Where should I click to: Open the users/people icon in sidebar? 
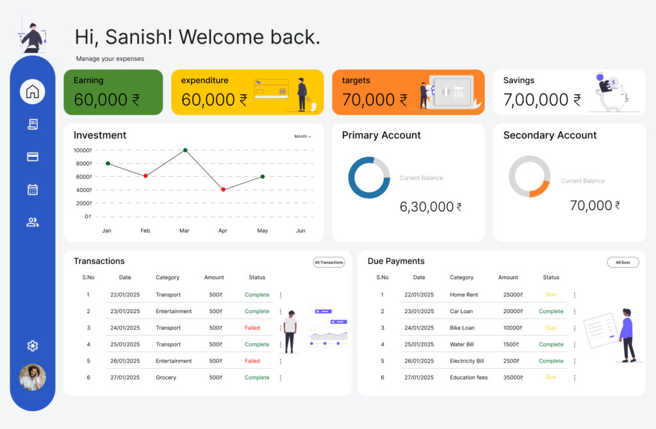[33, 222]
